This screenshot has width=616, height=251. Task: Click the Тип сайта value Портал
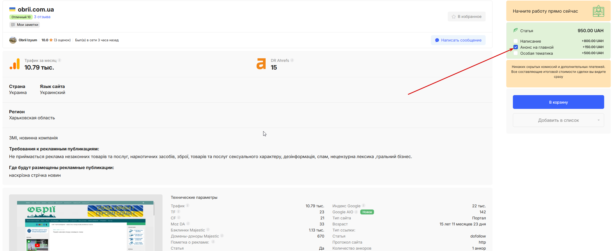tap(479, 218)
